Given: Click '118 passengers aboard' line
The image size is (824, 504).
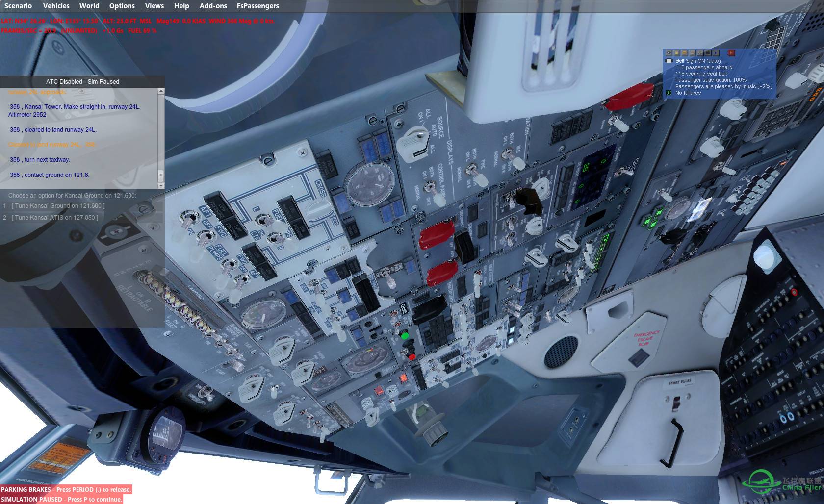Looking at the screenshot, I should click(x=704, y=67).
